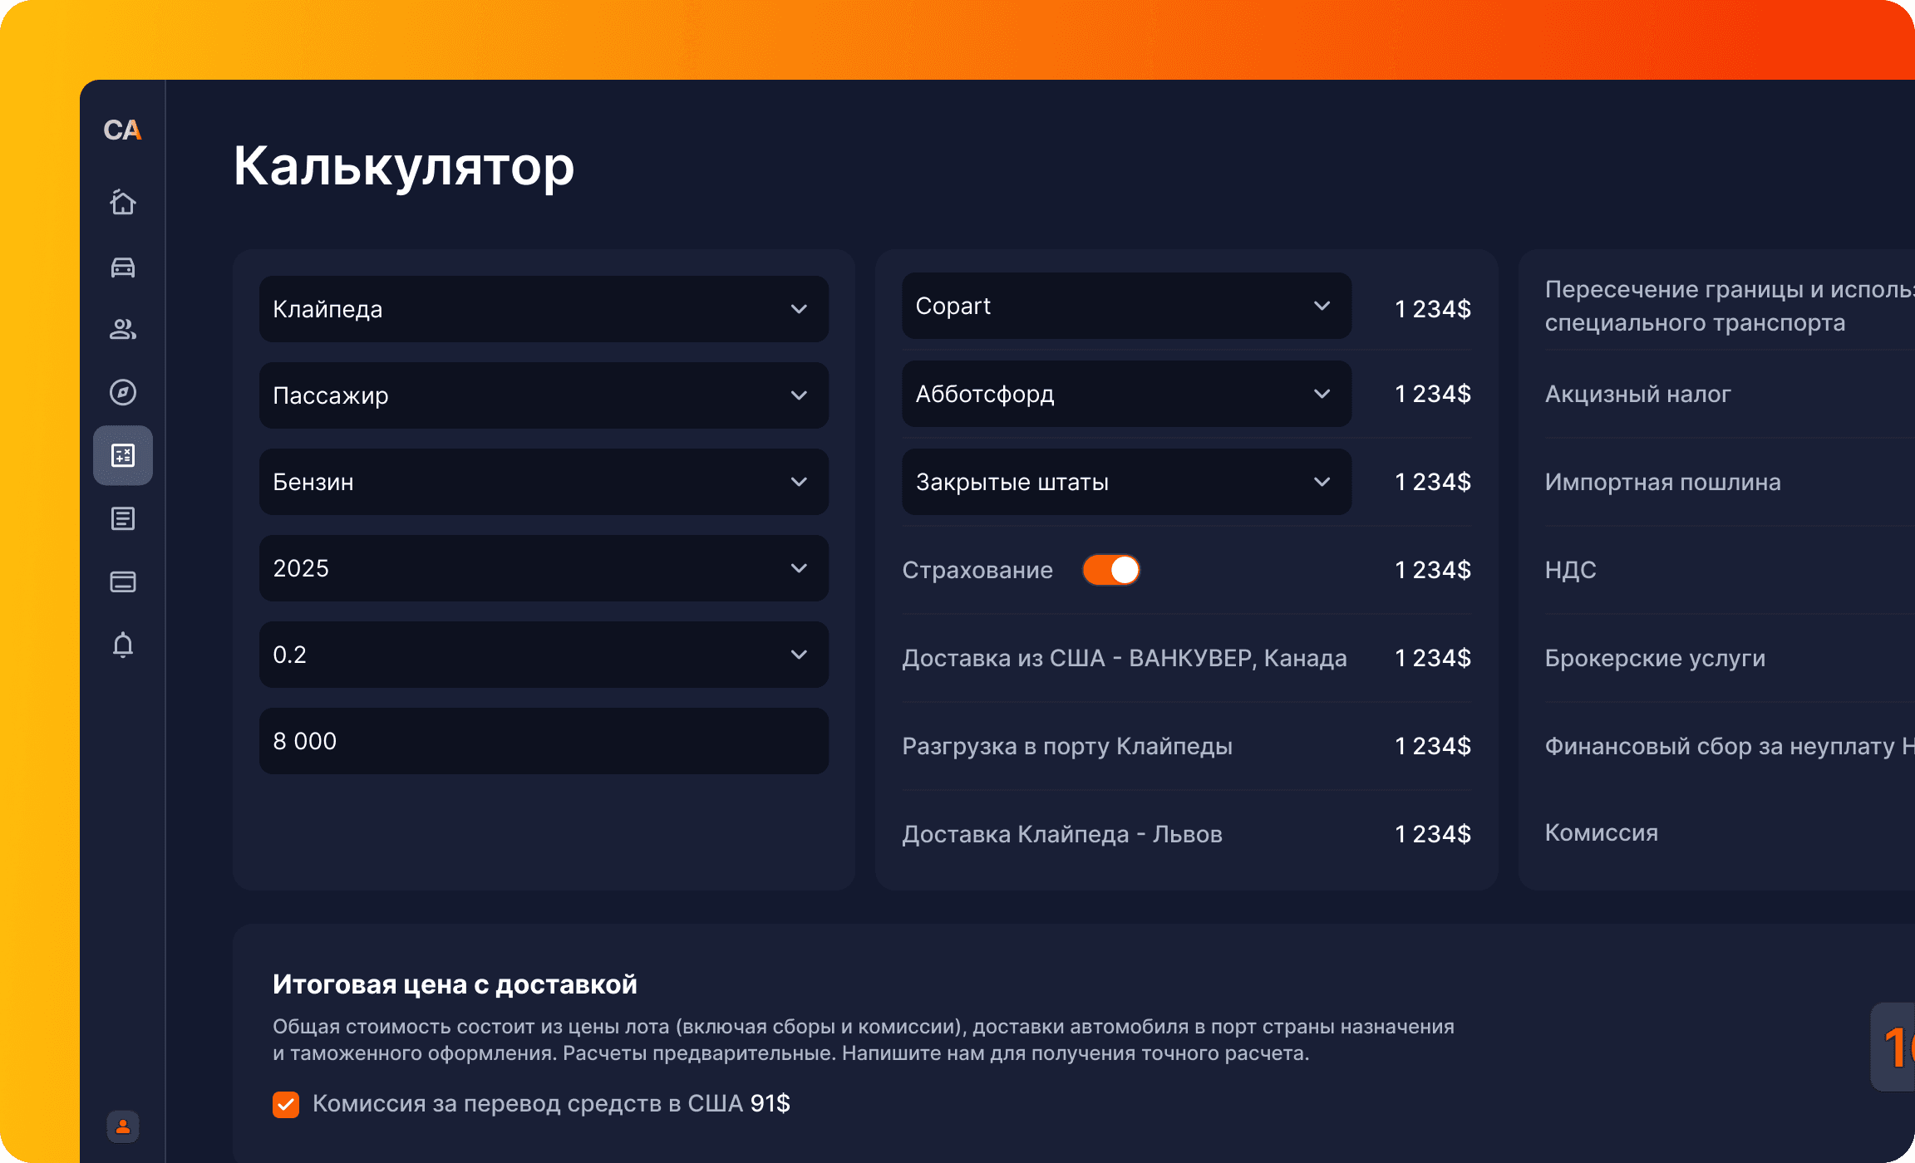
Task: Click the payments card icon in the sidebar
Action: coord(122,581)
